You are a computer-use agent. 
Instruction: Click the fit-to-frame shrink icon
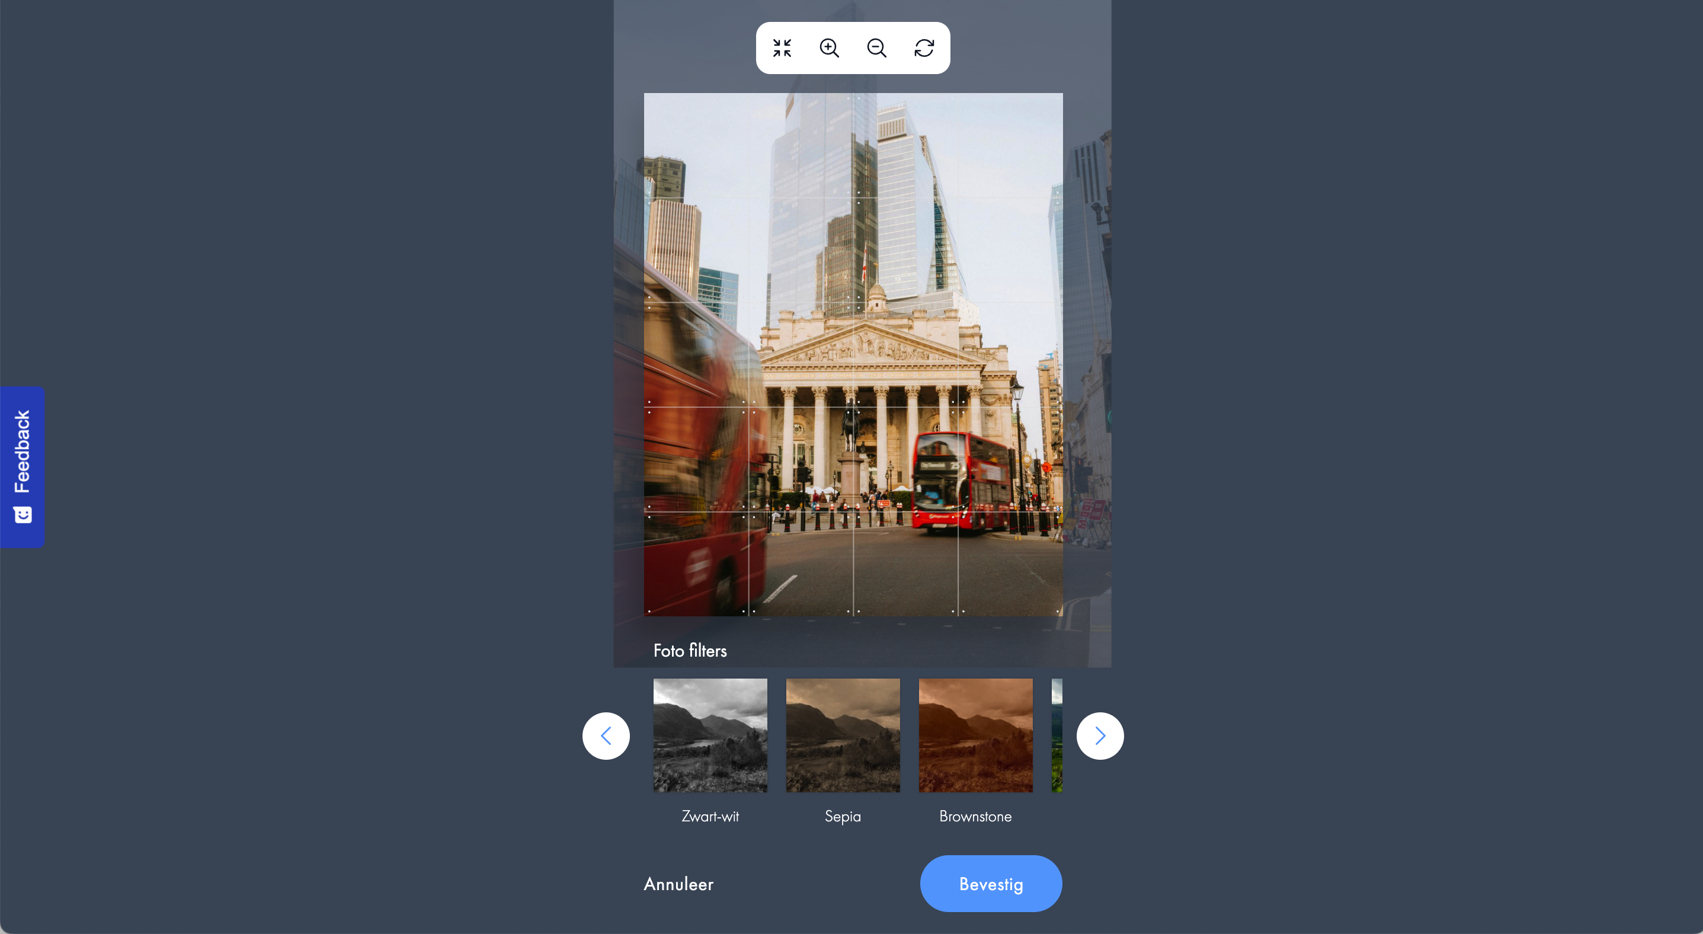tap(782, 47)
